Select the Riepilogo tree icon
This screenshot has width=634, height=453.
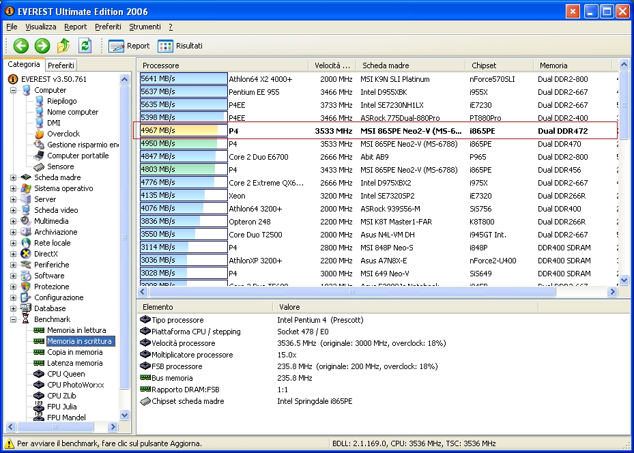39,101
